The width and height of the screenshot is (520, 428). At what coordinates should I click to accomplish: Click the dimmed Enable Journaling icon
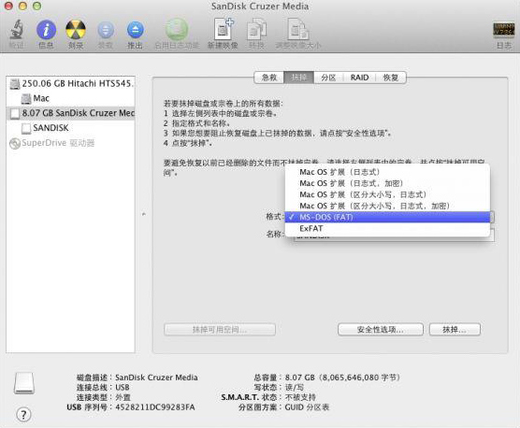coord(177,30)
